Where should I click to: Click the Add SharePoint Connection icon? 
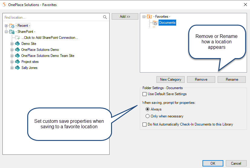click(x=18, y=38)
